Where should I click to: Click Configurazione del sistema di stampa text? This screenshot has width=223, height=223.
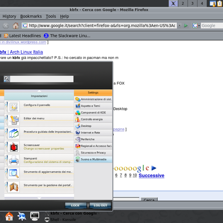tap(48, 162)
